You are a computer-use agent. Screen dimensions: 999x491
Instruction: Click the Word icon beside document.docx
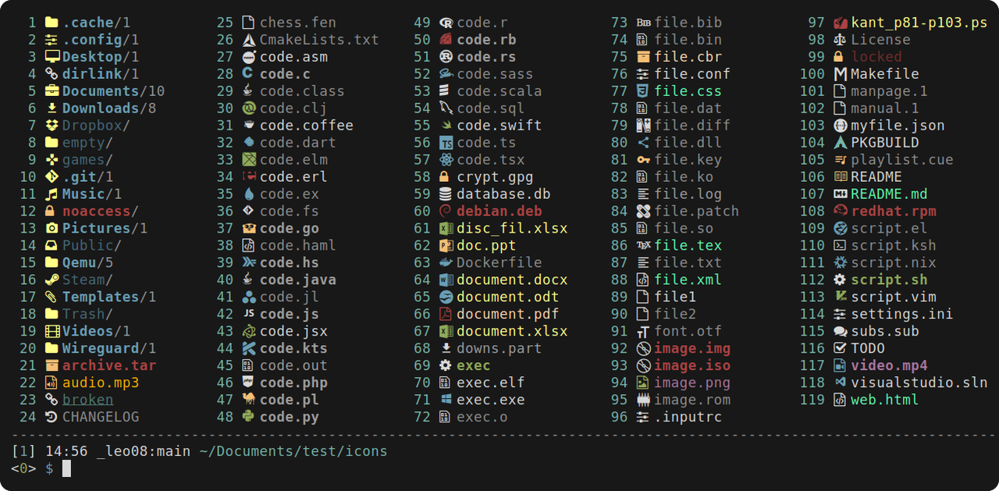pos(446,280)
